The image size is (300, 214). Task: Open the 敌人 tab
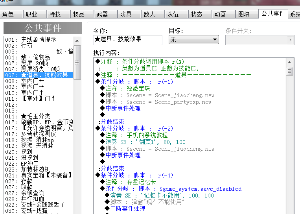153,14
